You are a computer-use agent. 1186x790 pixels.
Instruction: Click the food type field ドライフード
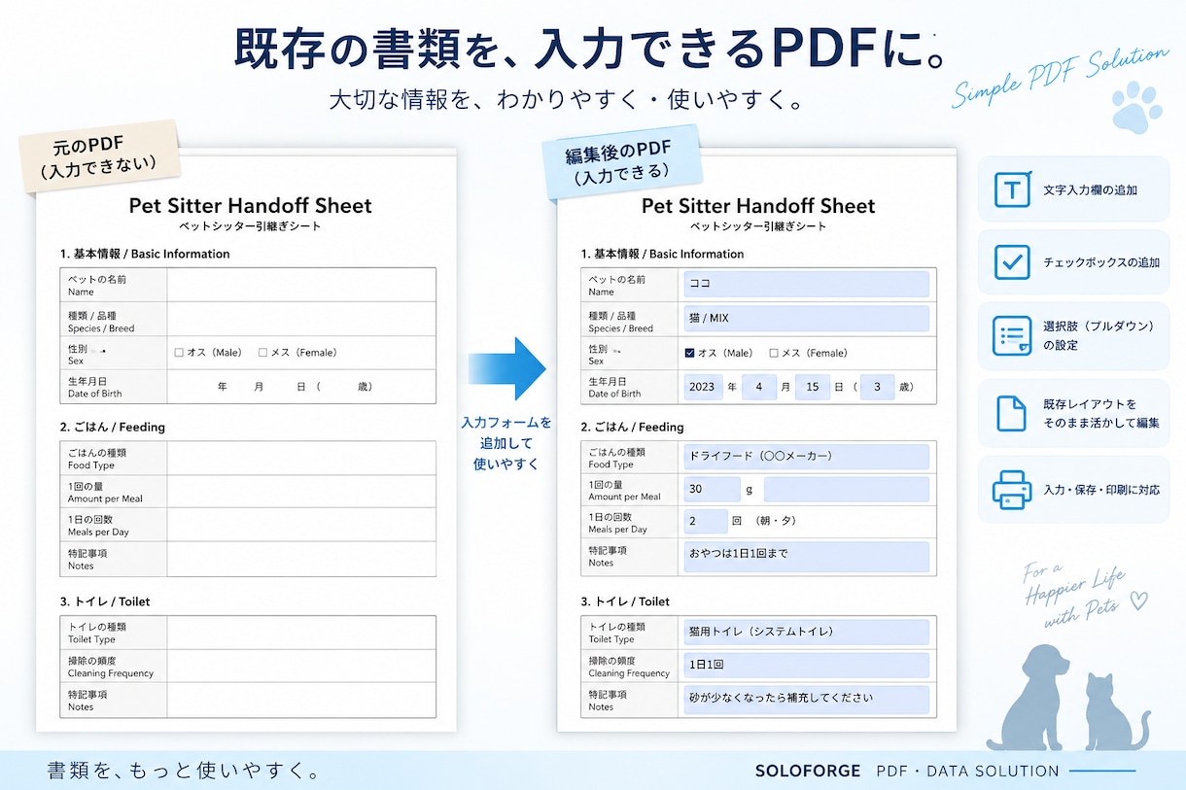[806, 456]
